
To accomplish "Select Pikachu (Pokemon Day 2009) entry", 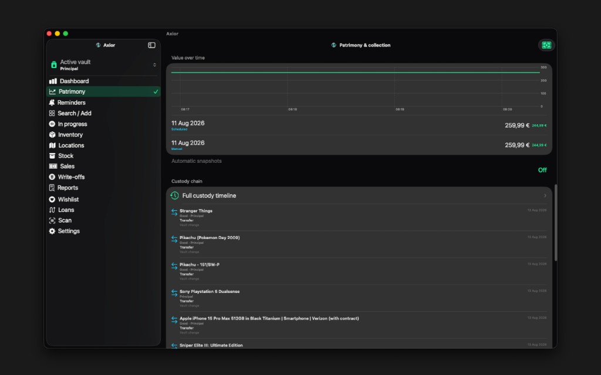I will (359, 244).
